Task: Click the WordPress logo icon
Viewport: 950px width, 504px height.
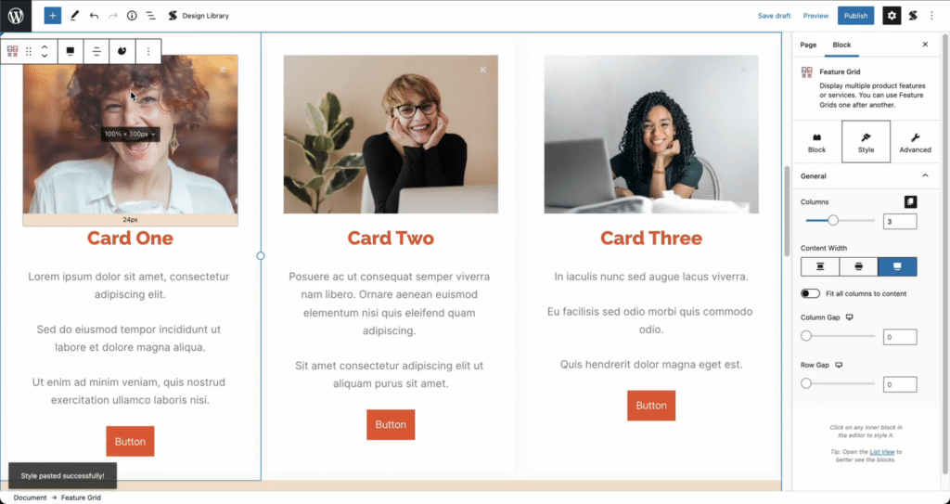Action: point(16,16)
